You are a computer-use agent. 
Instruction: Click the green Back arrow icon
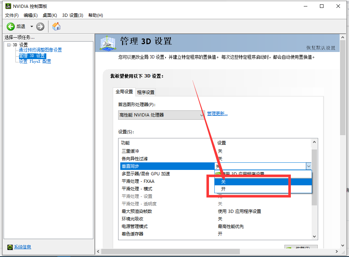click(11, 26)
